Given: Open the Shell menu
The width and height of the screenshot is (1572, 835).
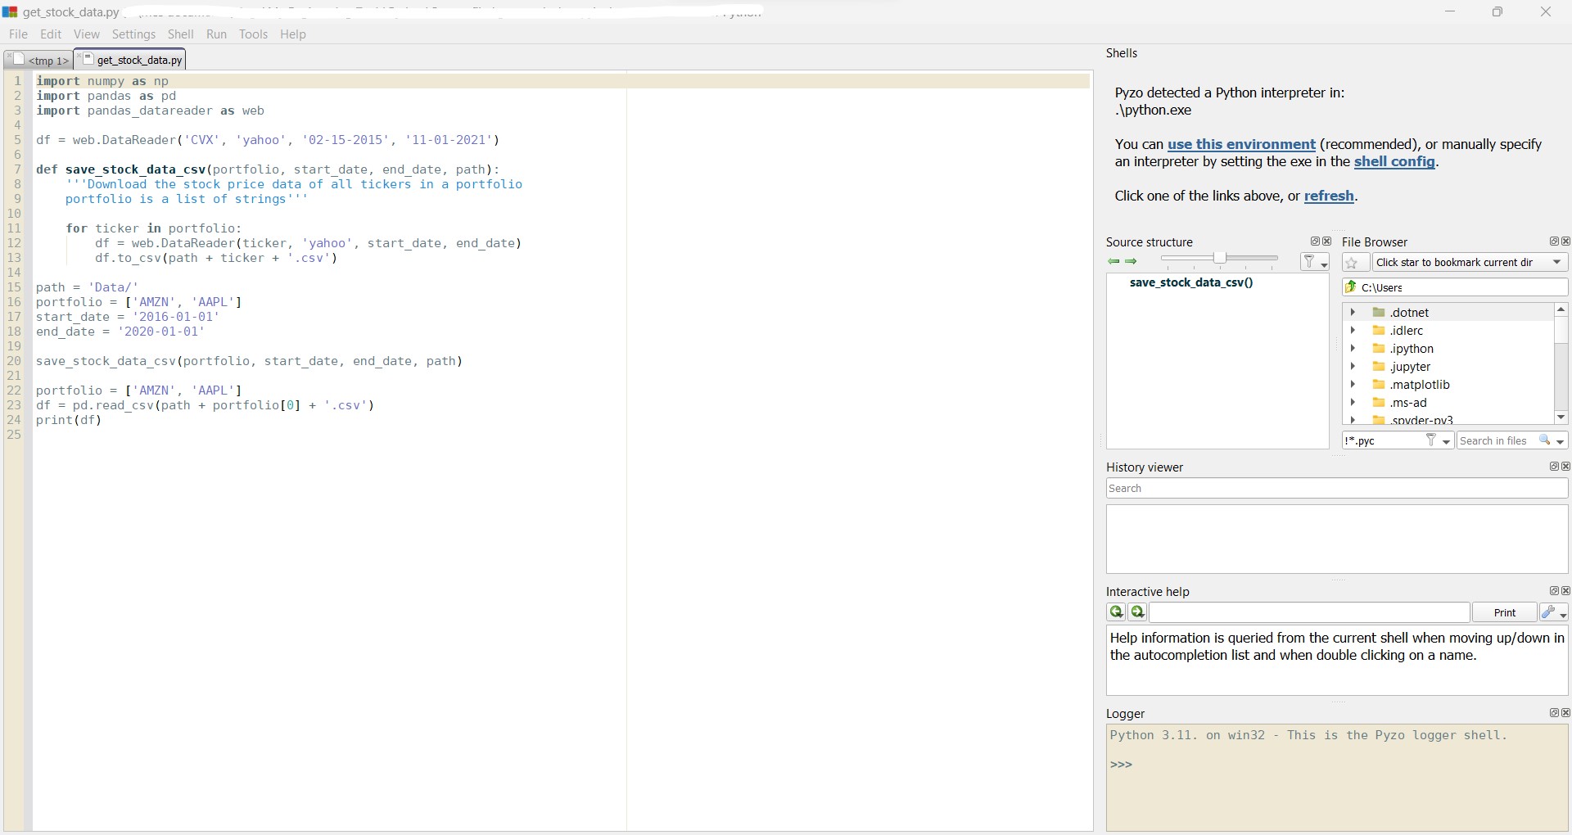Looking at the screenshot, I should click(x=181, y=34).
